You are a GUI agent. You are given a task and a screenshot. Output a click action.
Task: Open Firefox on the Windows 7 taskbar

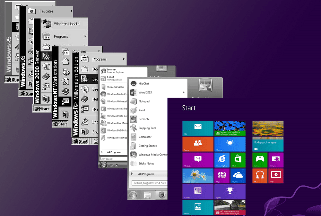point(162,195)
